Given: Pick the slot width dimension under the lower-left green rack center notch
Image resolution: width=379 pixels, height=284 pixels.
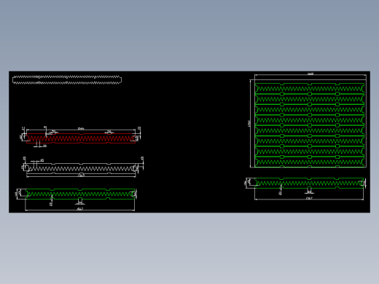Looking at the screenshot, I should tap(79, 203).
